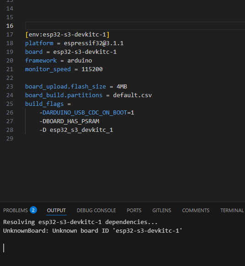This screenshot has width=245, height=266.
Task: Click the -DARDUINO_USB_CDC_ON_BOOT=1 flag
Action: (87, 113)
